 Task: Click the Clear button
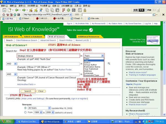(x=41, y=91)
